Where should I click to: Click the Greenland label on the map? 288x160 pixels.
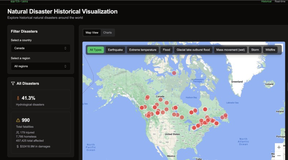(x=237, y=82)
